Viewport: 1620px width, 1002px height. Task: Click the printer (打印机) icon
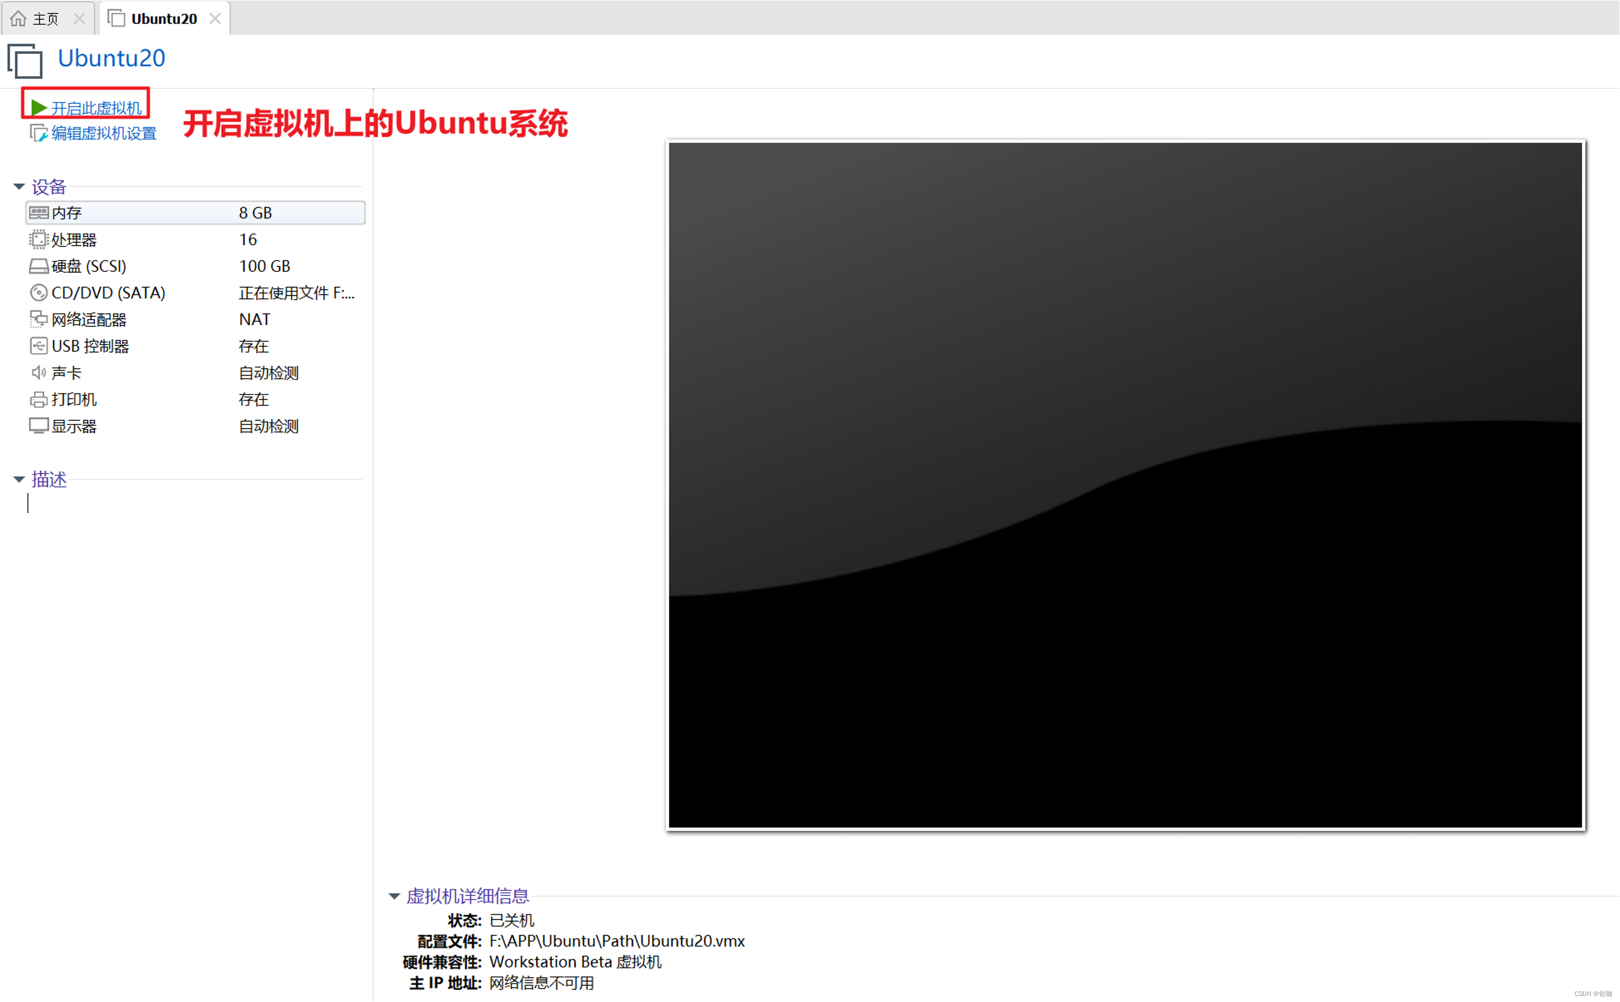[x=38, y=399]
